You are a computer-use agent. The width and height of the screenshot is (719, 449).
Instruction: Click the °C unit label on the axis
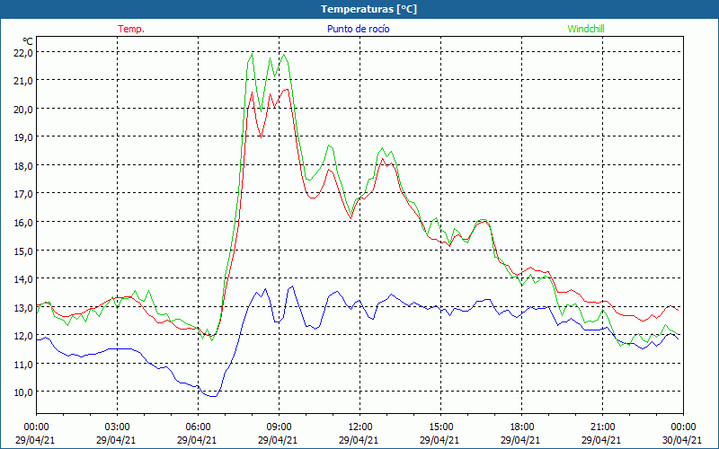coord(28,41)
